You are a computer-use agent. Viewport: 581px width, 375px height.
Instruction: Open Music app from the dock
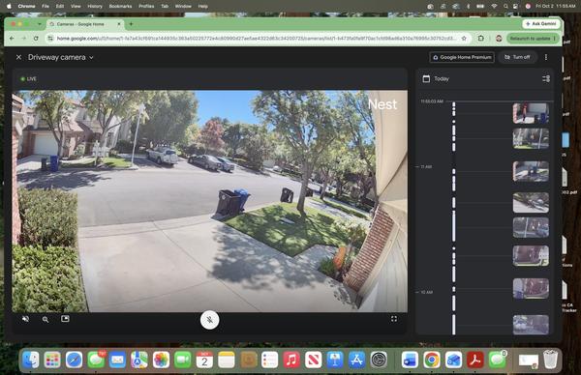click(x=291, y=360)
